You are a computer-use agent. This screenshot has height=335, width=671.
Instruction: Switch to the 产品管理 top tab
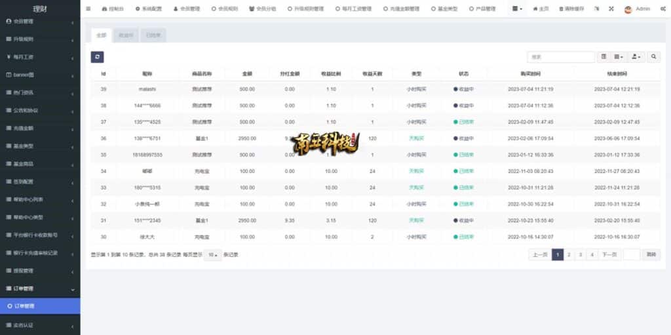(482, 9)
